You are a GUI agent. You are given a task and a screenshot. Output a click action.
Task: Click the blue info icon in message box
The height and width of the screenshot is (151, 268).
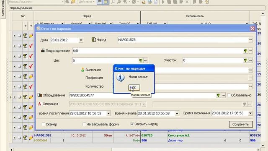tap(120, 78)
